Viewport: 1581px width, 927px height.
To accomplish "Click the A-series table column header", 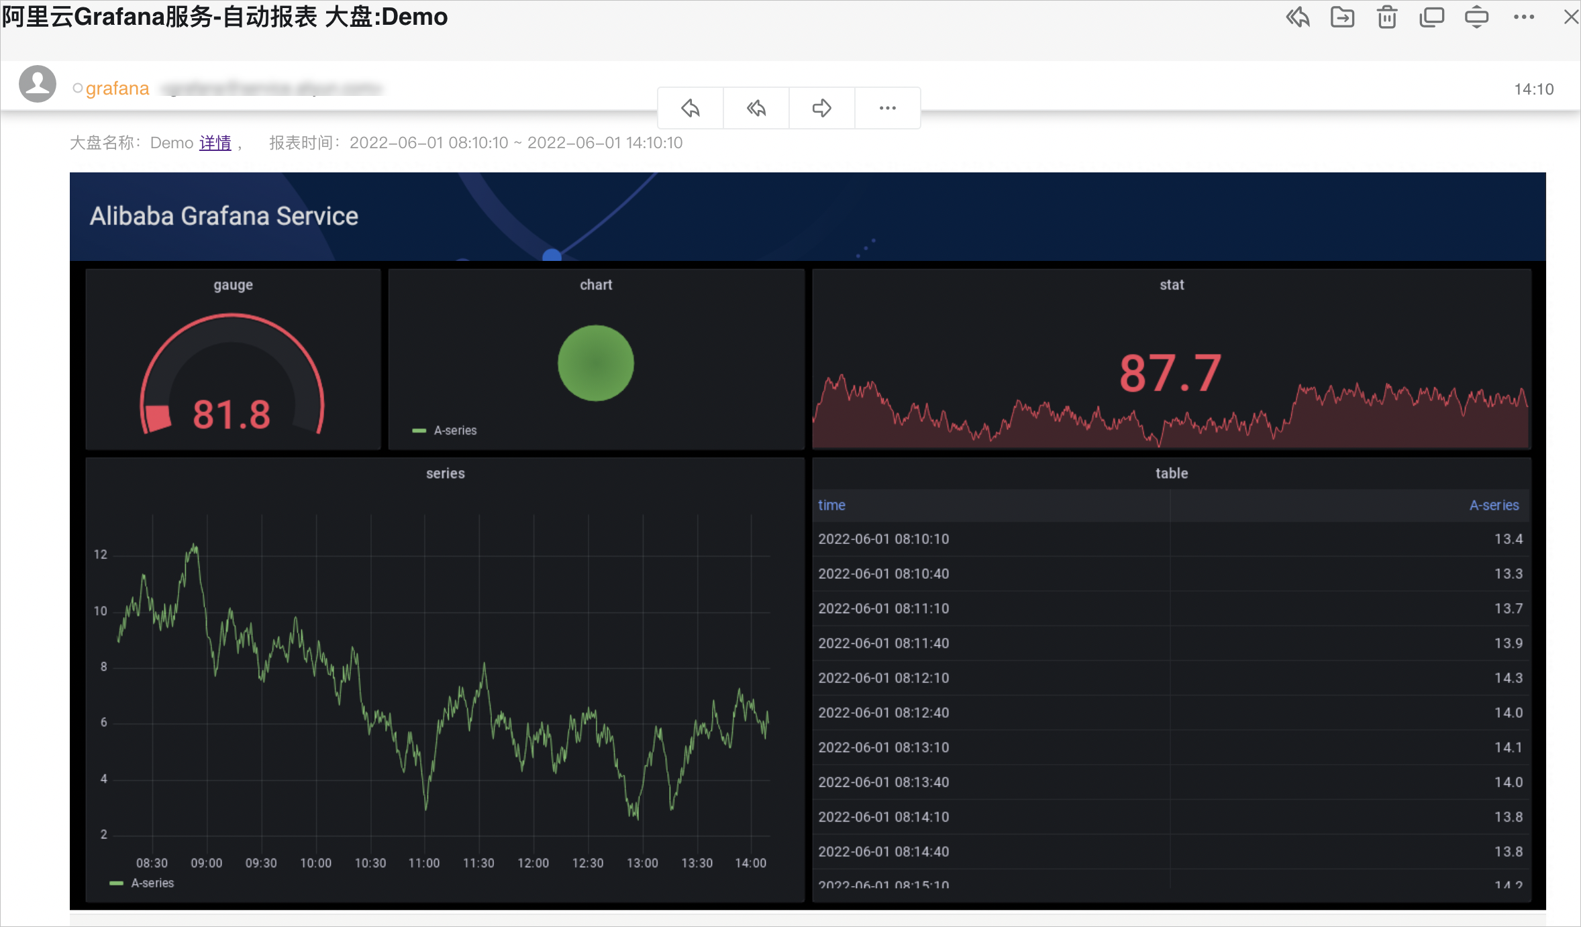I will [1494, 505].
